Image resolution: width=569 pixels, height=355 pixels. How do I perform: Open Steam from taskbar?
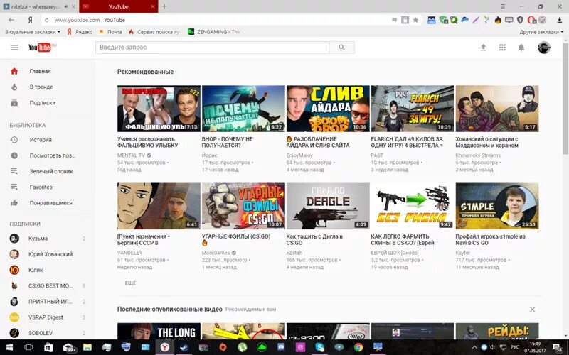184,347
